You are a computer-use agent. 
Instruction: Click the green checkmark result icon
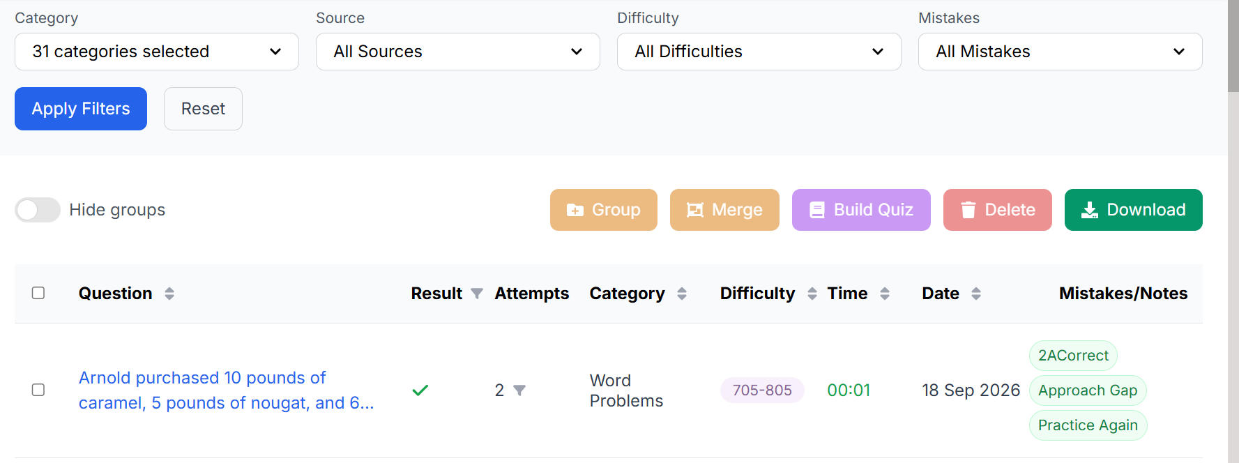pos(420,390)
